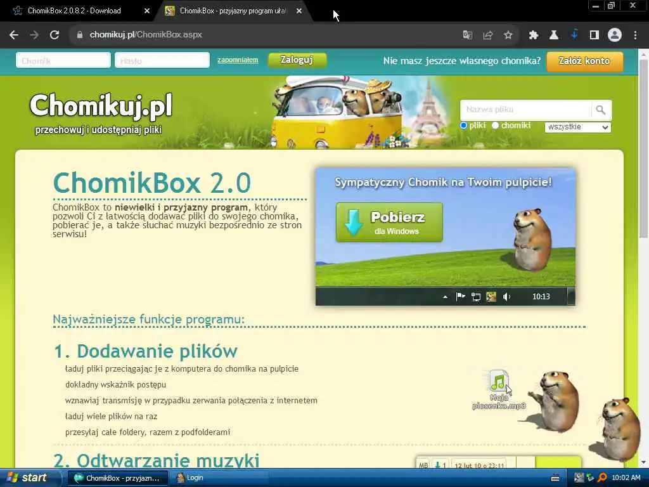Select the chomiki radio button

(x=495, y=126)
